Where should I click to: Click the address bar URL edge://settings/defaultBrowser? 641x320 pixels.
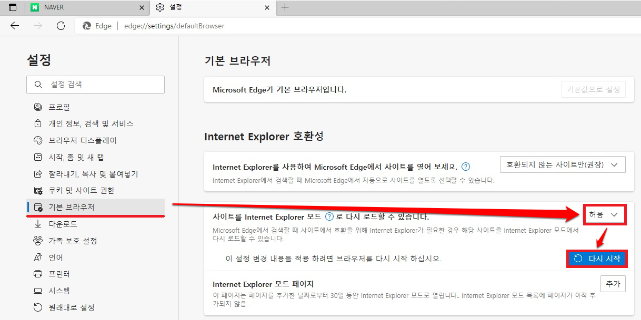coord(174,26)
